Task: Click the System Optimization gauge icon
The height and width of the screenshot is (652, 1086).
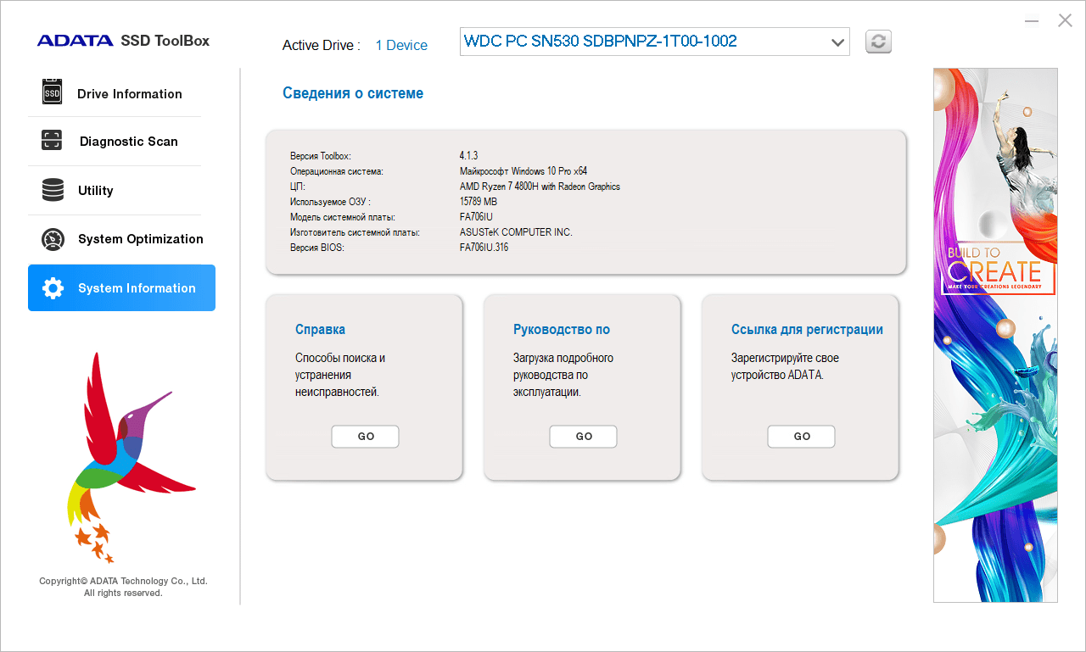Action: click(53, 239)
